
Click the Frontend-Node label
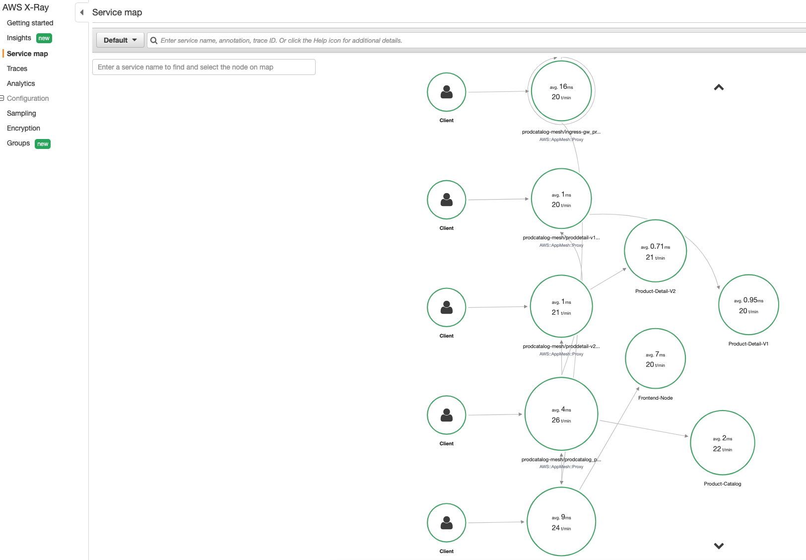point(655,398)
